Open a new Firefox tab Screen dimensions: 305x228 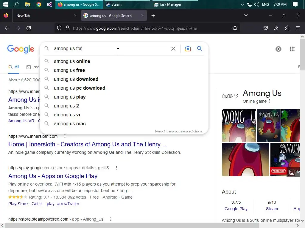coord(153,16)
